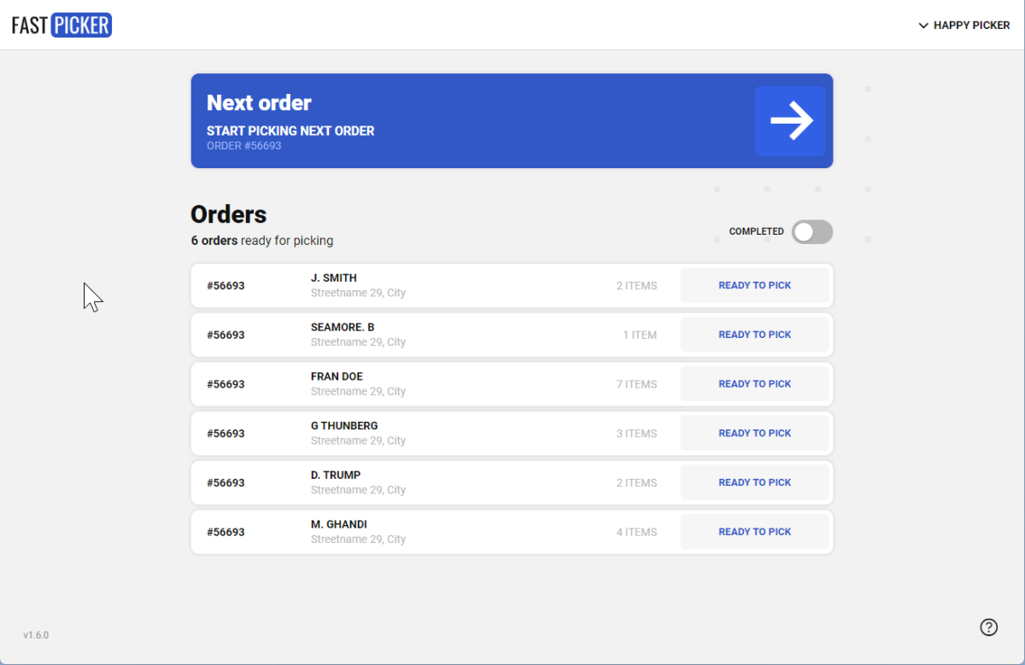The width and height of the screenshot is (1025, 665).
Task: Open the J. Smith order row
Action: coord(512,285)
